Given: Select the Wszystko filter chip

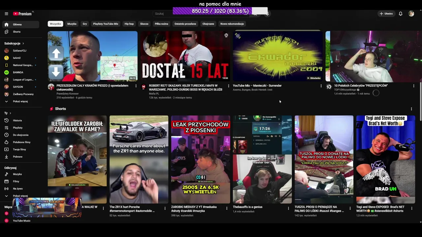Looking at the screenshot, I should (x=55, y=24).
